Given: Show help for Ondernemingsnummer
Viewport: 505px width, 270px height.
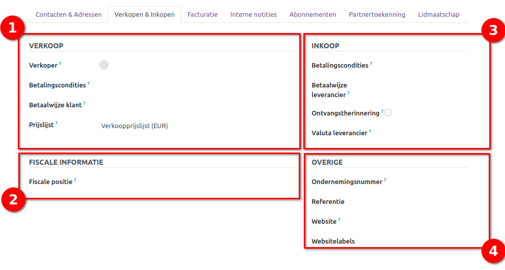Looking at the screenshot, I should coord(385,180).
